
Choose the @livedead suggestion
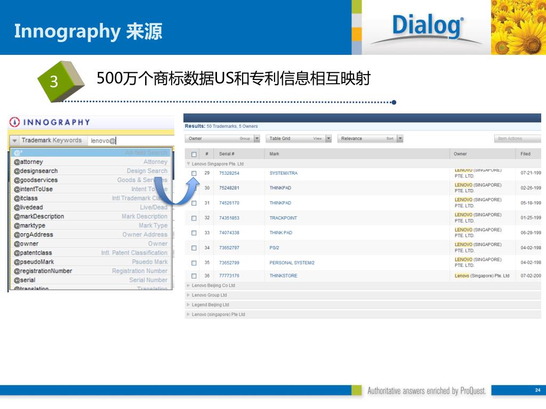coord(91,207)
